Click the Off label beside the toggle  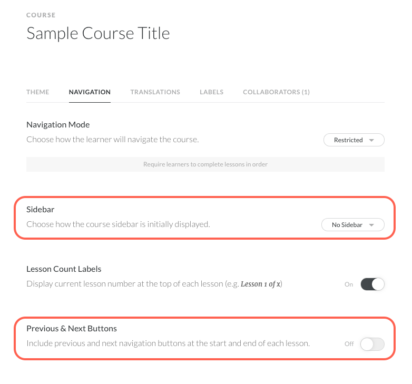349,344
